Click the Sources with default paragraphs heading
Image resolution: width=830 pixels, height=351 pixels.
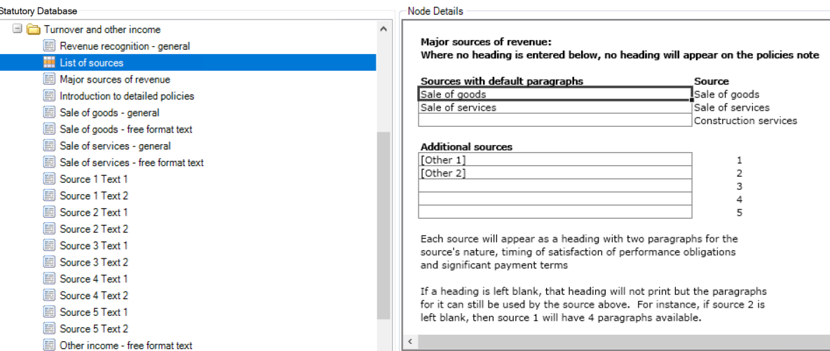(502, 81)
